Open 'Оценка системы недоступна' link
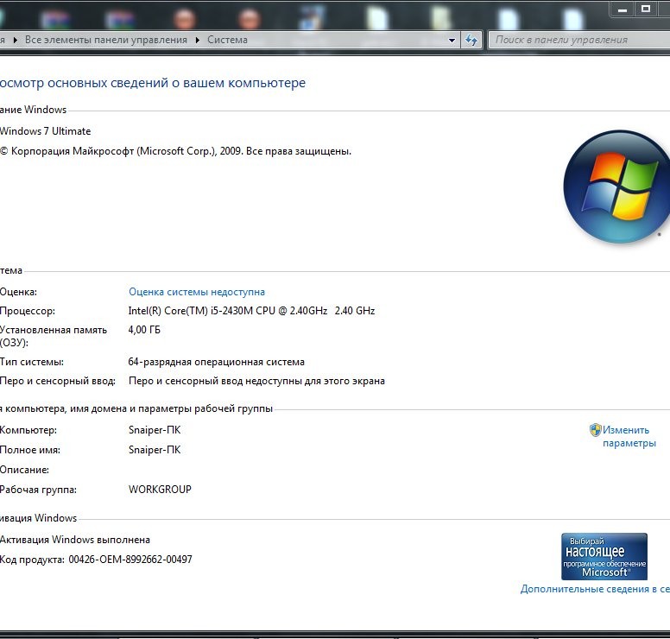This screenshot has height=639, width=670. (197, 292)
